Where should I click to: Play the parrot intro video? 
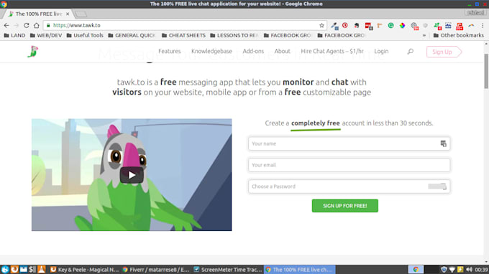tap(132, 175)
